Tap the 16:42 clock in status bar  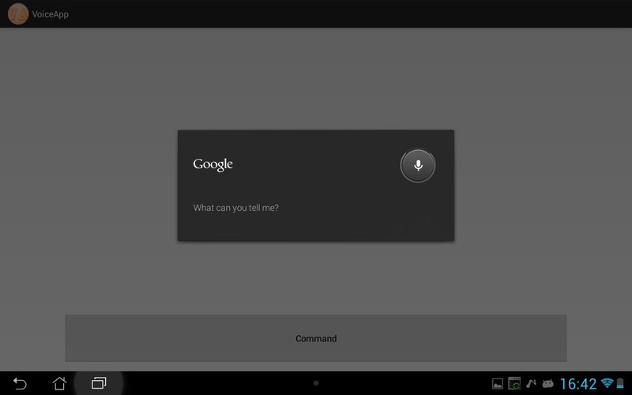point(578,384)
